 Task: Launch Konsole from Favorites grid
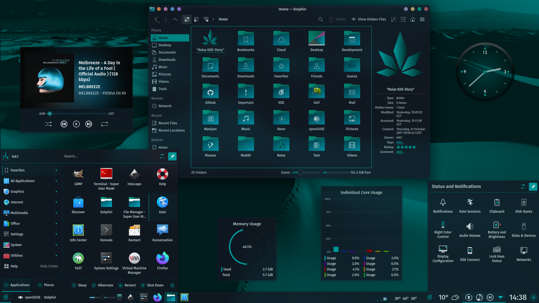click(x=106, y=233)
